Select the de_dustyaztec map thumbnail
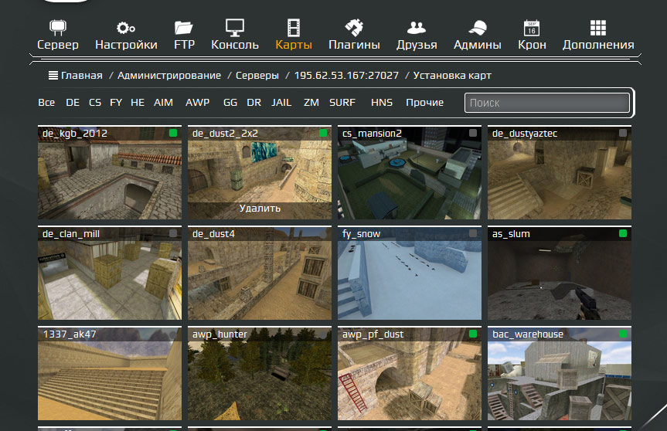Image resolution: width=667 pixels, height=431 pixels. coord(560,172)
